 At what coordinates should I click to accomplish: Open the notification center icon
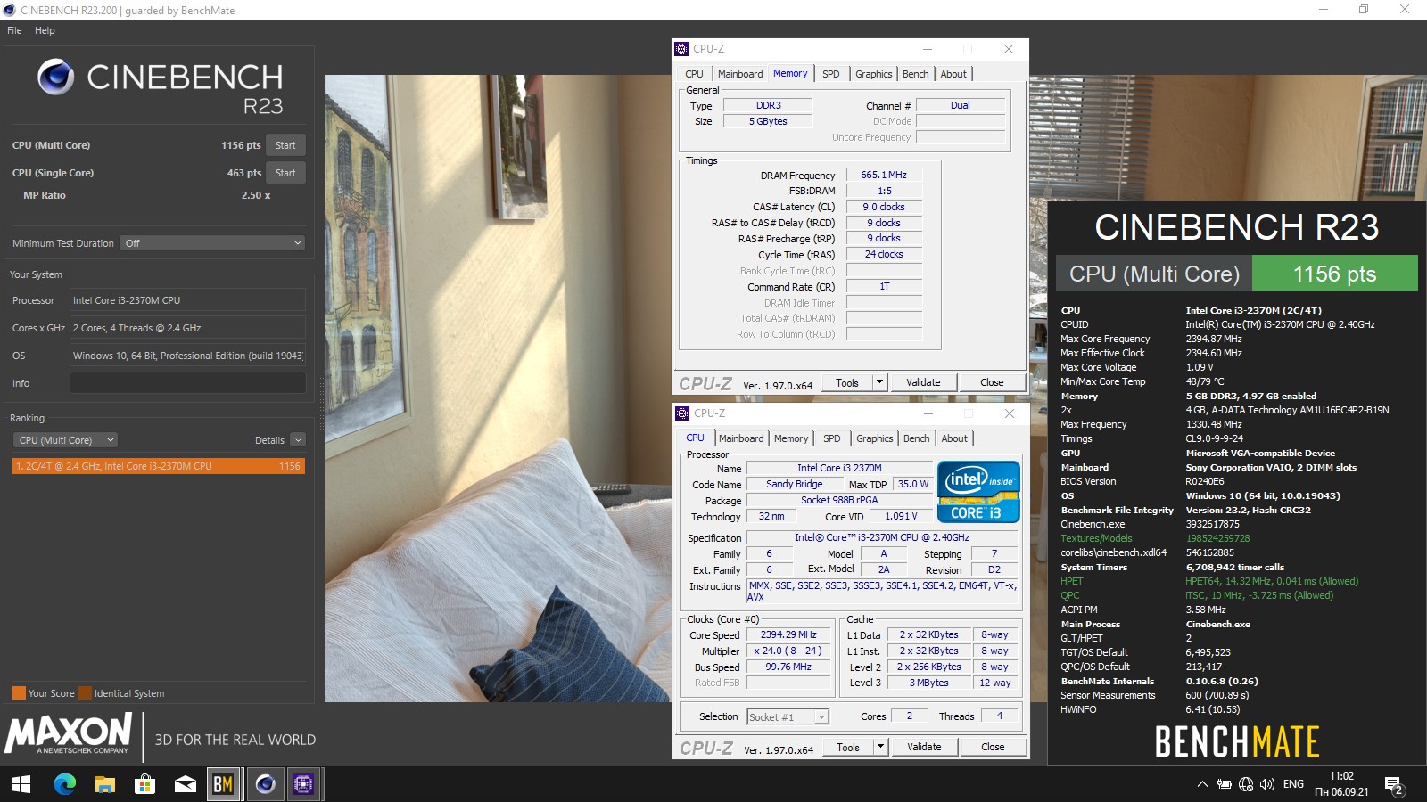pos(1394,785)
